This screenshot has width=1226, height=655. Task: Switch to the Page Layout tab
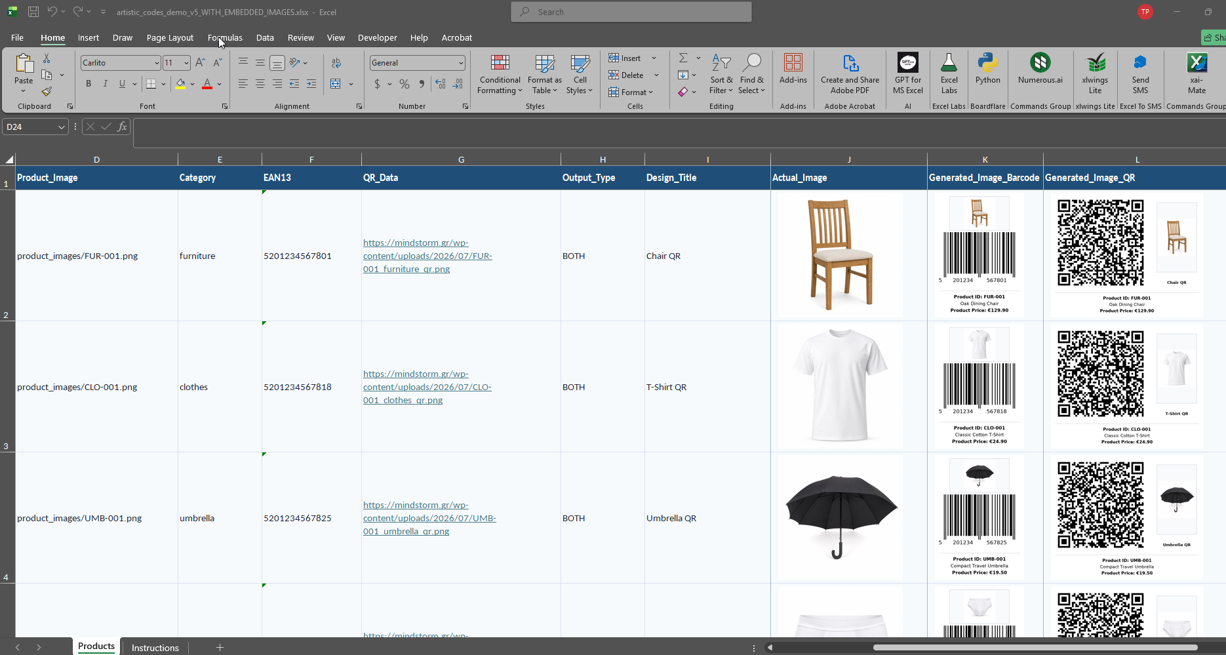pos(170,37)
